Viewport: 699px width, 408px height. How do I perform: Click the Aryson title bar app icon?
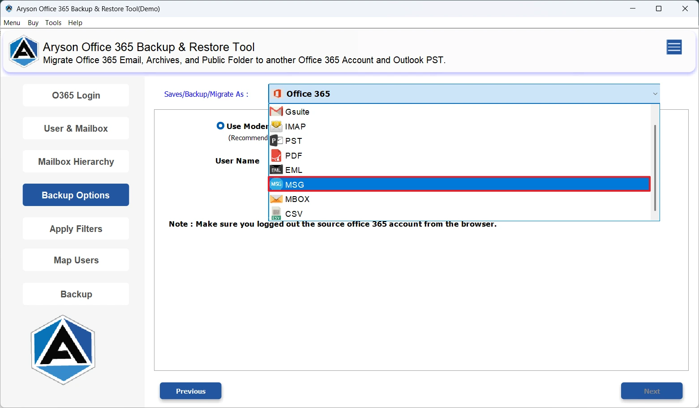click(9, 9)
